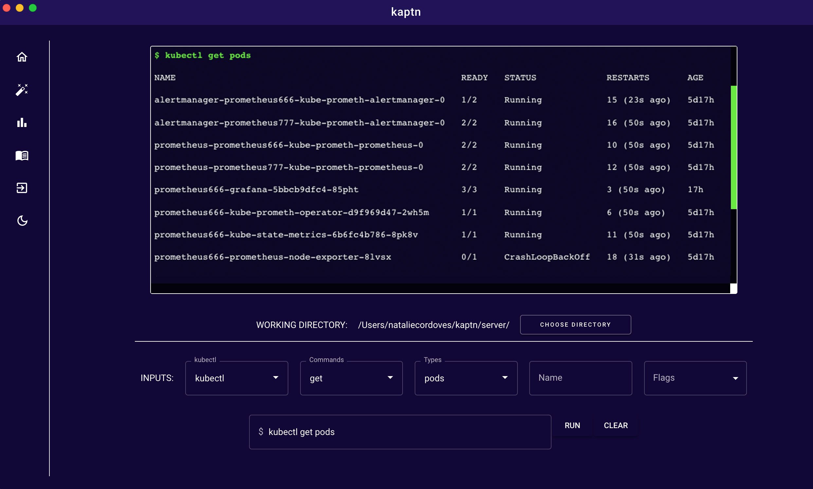Image resolution: width=813 pixels, height=489 pixels.
Task: Click the working directory path text
Action: point(434,325)
